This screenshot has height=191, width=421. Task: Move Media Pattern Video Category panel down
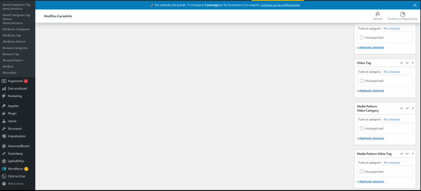point(407,108)
